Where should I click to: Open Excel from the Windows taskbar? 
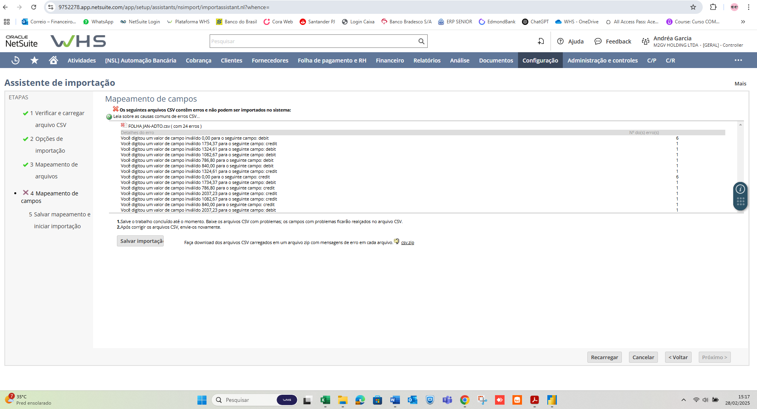coord(325,400)
